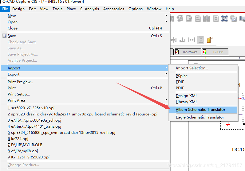The width and height of the screenshot is (245, 171).
Task: Select PSpice in the Import submenu
Action: point(203,76)
